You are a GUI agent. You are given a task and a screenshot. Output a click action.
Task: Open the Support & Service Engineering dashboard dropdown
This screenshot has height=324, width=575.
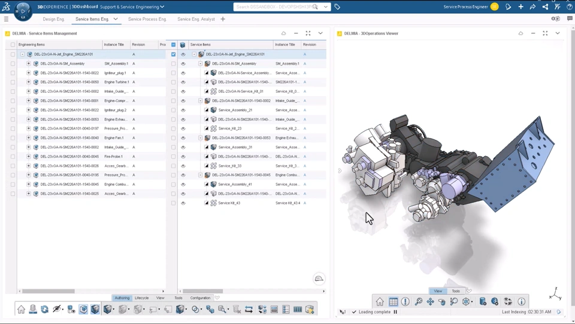click(162, 7)
